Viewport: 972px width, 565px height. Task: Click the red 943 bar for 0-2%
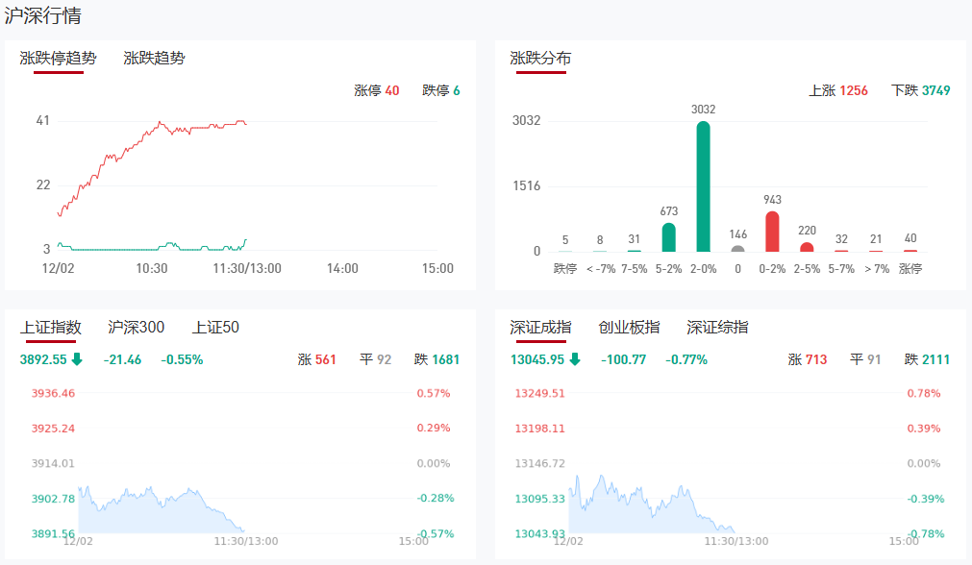pos(772,232)
